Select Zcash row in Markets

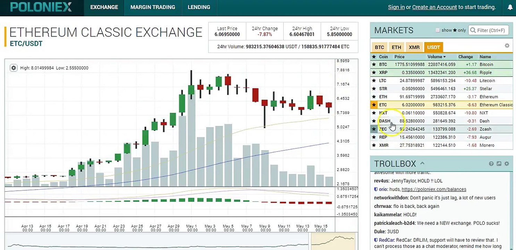442,129
